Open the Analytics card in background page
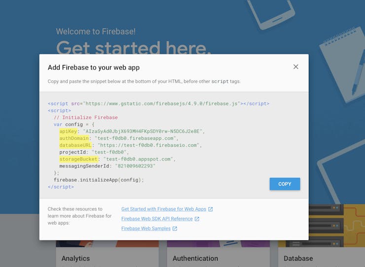Image resolution: width=365 pixels, height=267 pixels. coord(108,254)
